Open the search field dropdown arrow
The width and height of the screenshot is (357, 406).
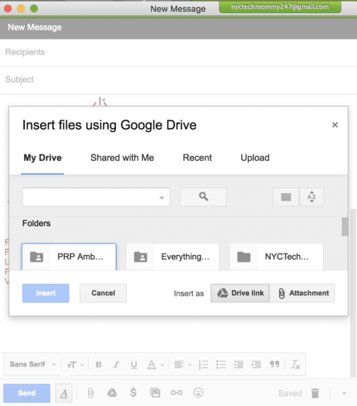[x=162, y=198]
